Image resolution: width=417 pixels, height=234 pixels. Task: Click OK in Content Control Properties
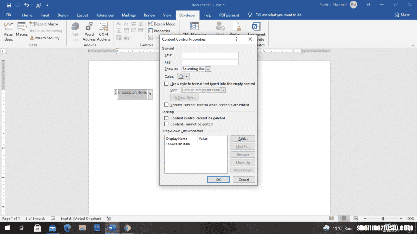pyautogui.click(x=218, y=180)
